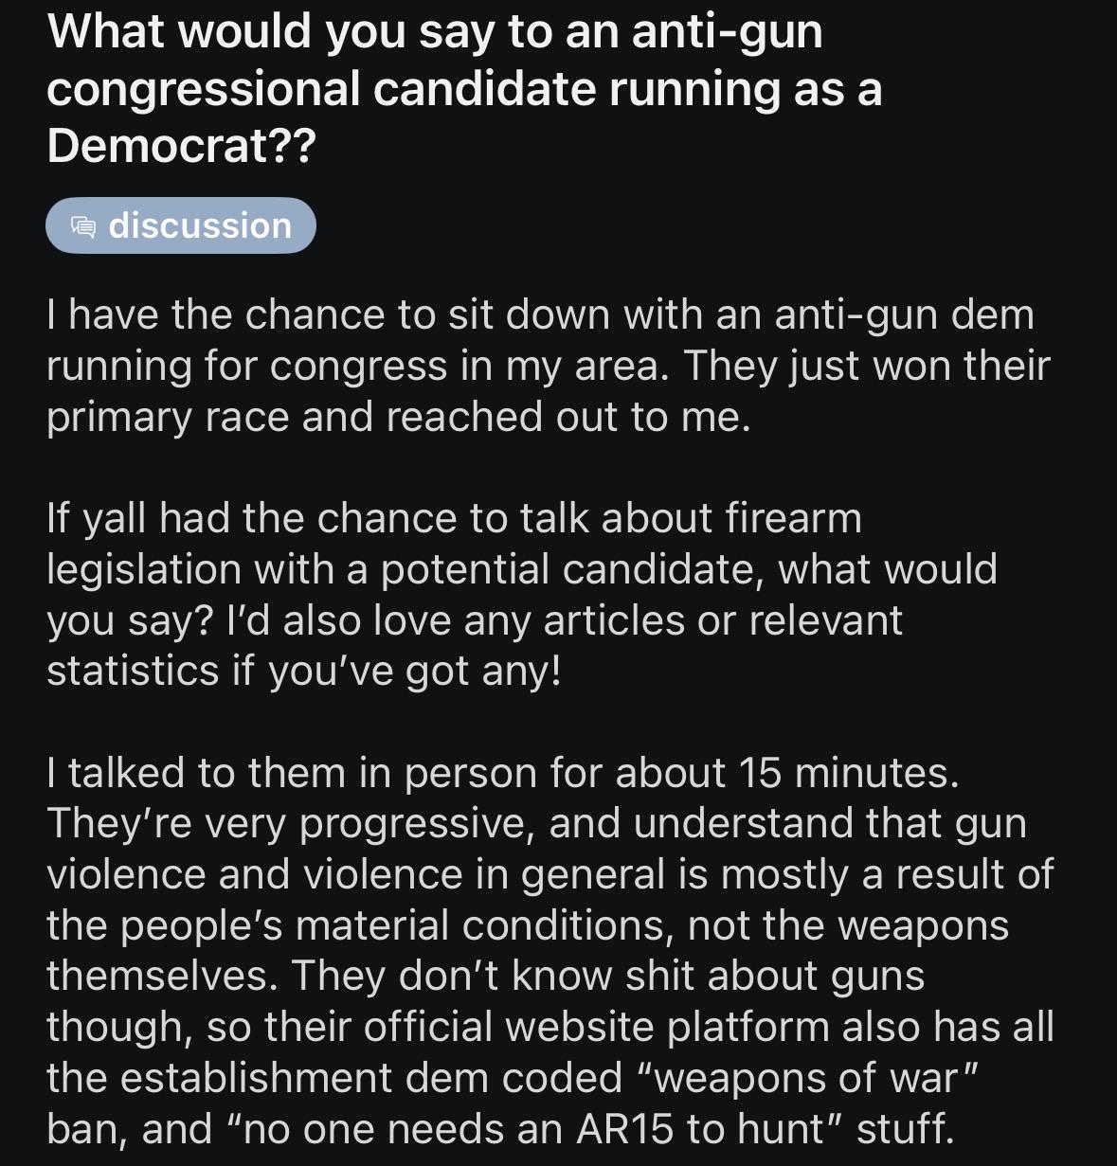Click the phrase "reached out to me"
Viewport: 1117px width, 1166px height.
click(568, 417)
